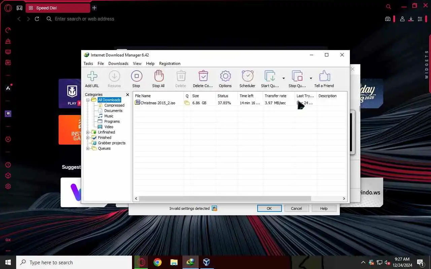431x269 pixels.
Task: Expand the Unfinished category node
Action: point(88,132)
